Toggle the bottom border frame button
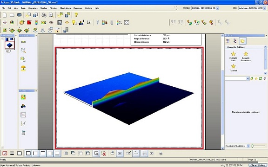Image resolution: width=268 pixels, height=167 pixels. [57, 154]
